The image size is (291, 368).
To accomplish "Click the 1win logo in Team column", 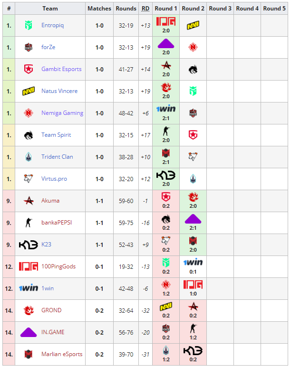I will click(x=29, y=288).
